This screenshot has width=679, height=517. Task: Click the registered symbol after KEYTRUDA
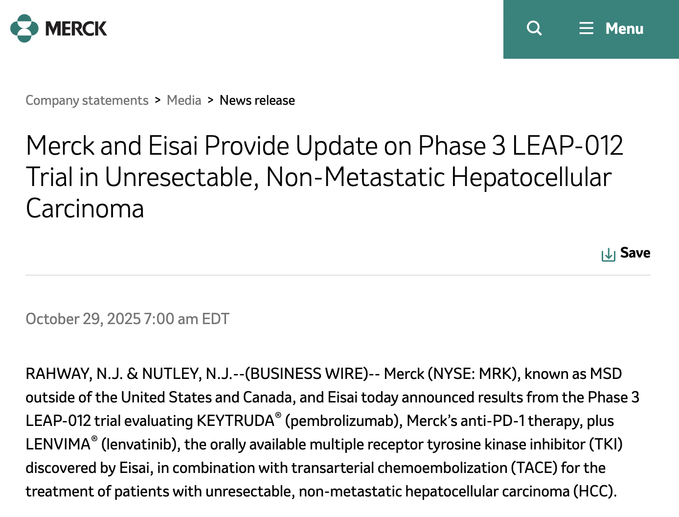278,415
